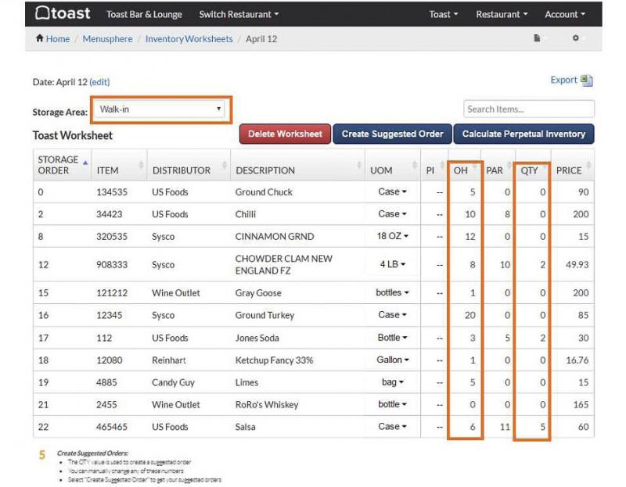Click PAR value 8 for Chilli

coord(507,214)
